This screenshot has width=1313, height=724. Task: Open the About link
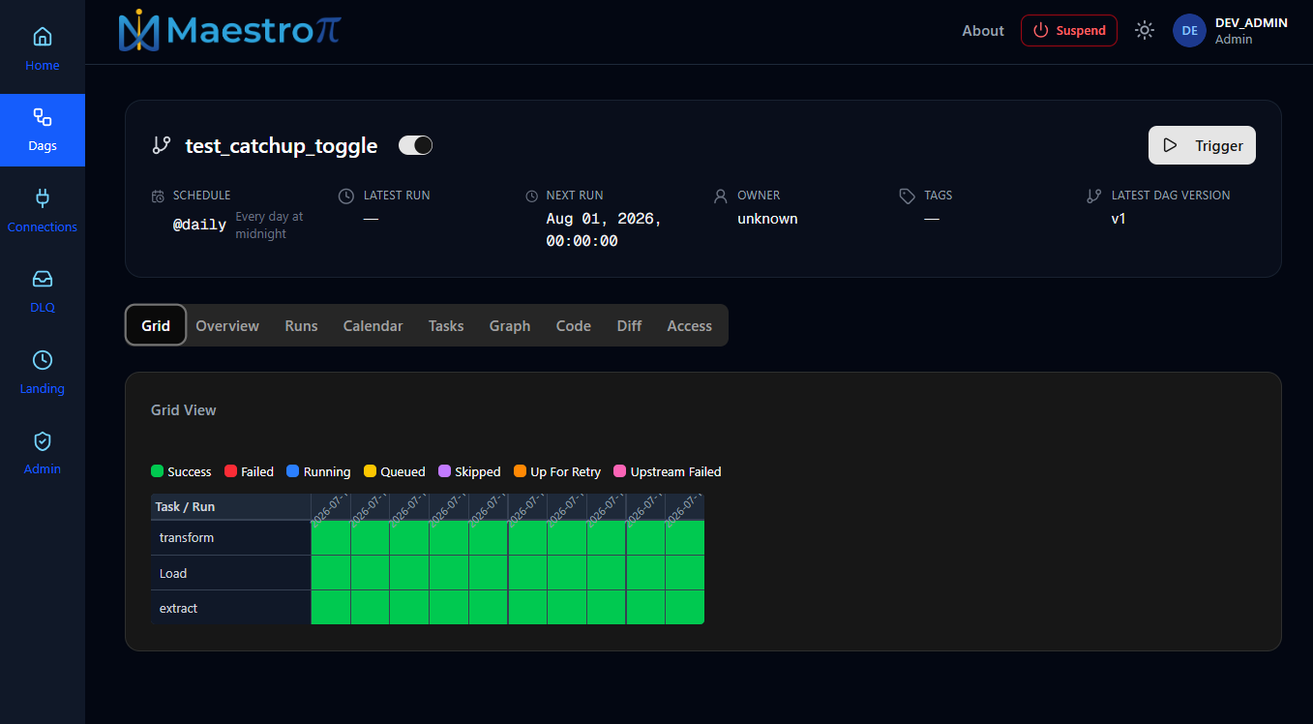click(983, 31)
